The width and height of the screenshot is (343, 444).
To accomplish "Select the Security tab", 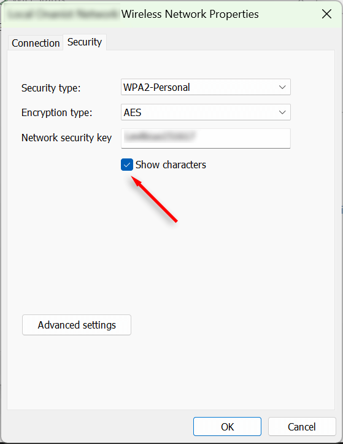I will pos(85,42).
